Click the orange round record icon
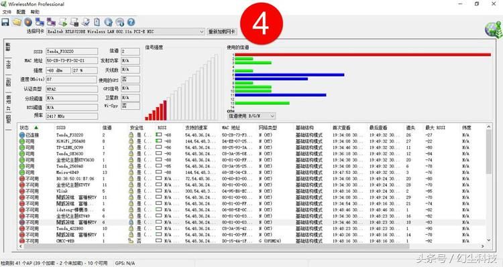The image size is (503, 267). (28, 22)
